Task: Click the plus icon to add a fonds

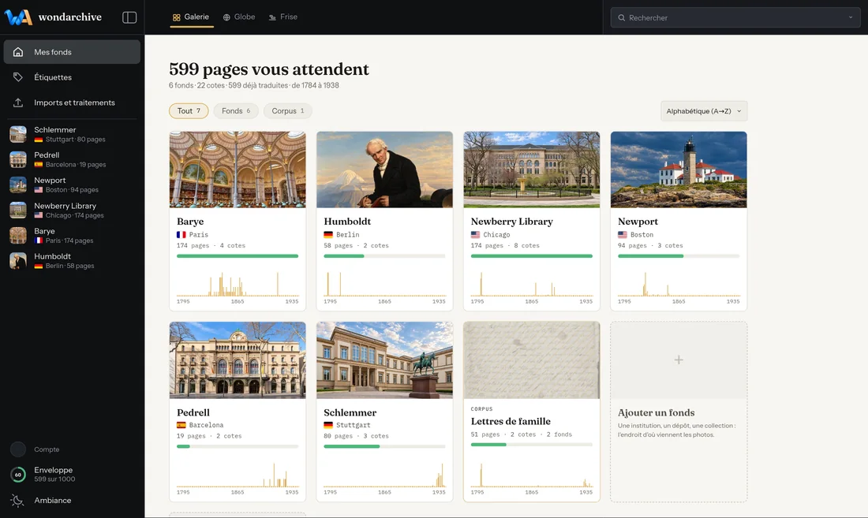Action: coord(679,360)
